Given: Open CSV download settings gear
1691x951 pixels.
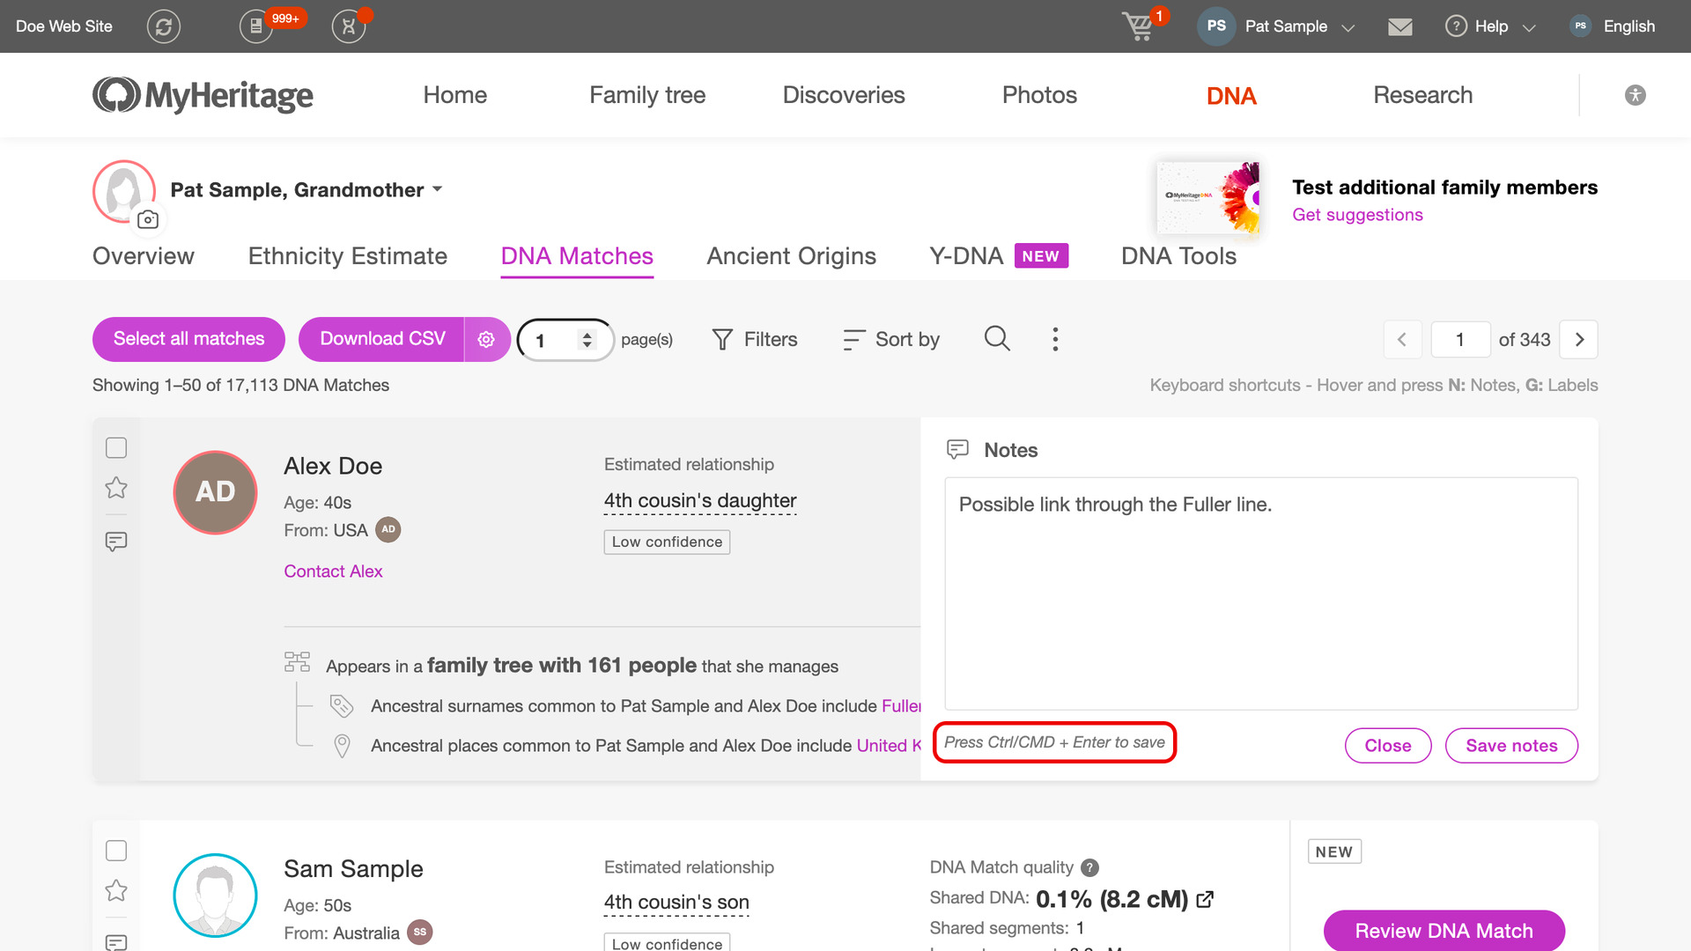Looking at the screenshot, I should (x=486, y=339).
